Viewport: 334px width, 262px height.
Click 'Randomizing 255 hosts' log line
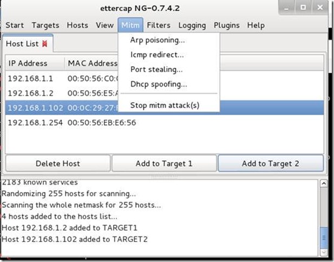point(69,194)
